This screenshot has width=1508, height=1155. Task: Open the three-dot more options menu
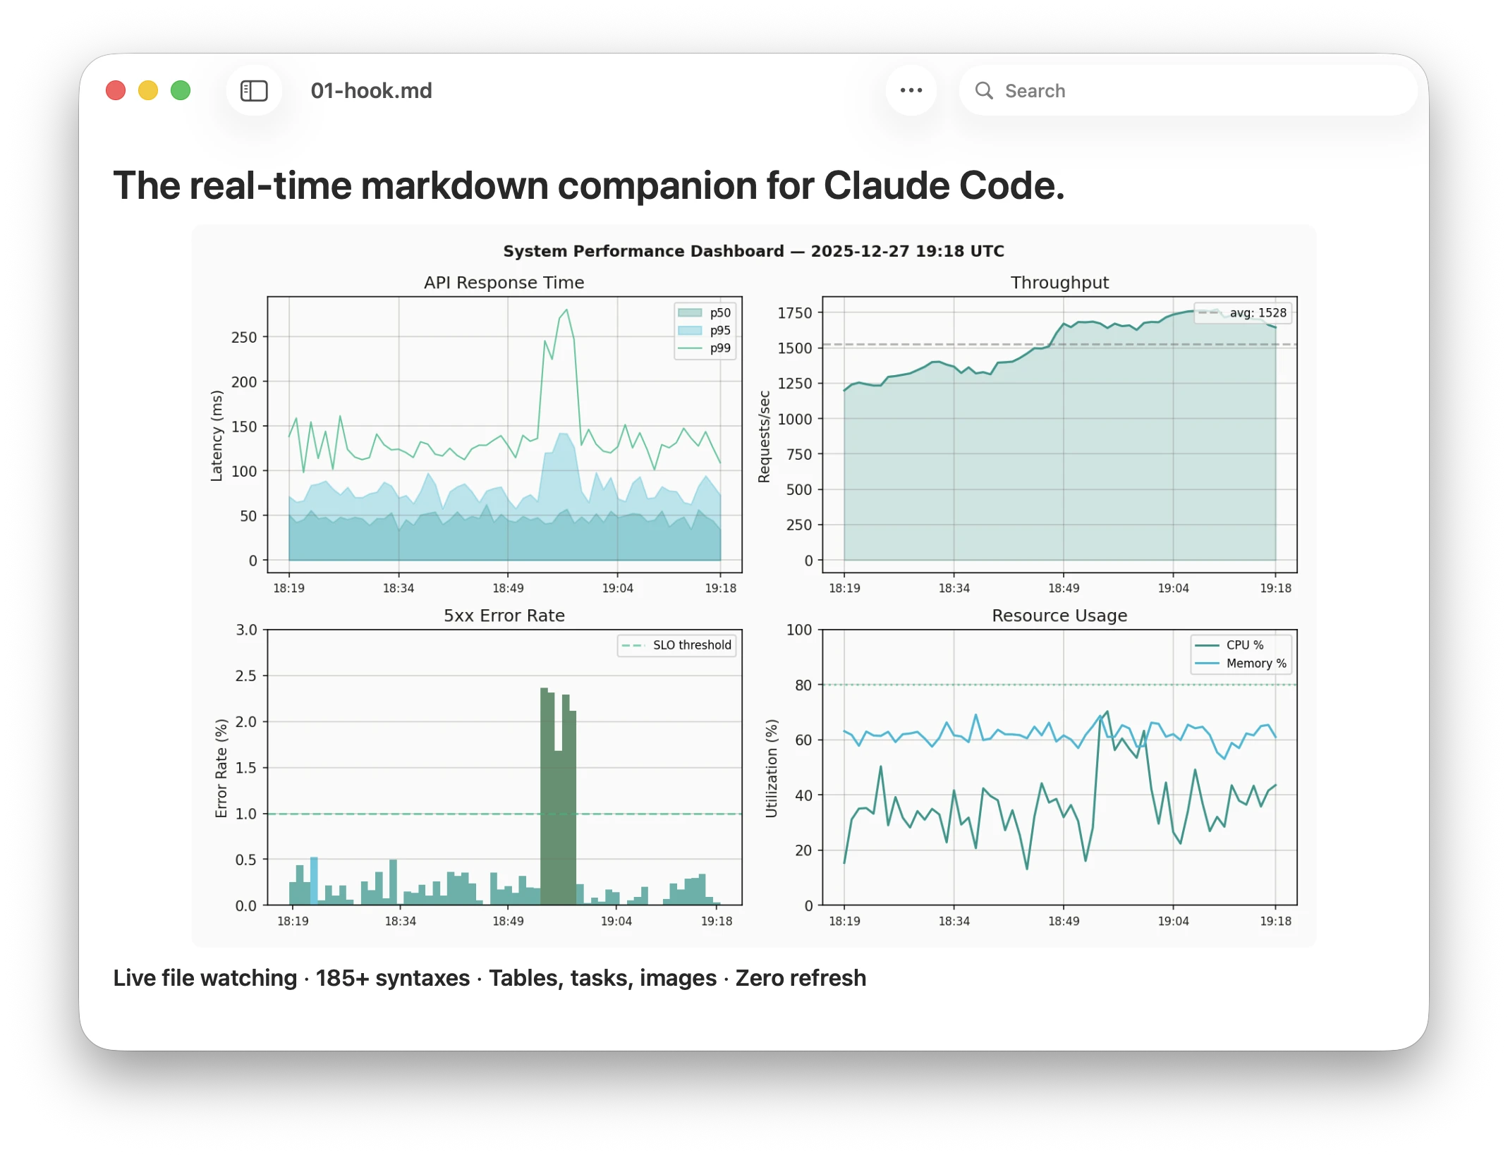tap(911, 90)
